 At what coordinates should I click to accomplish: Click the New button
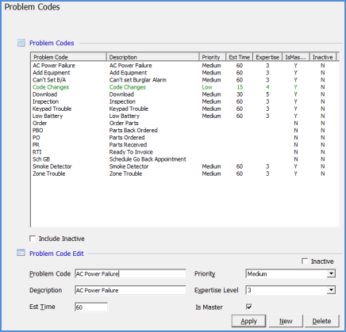click(286, 321)
